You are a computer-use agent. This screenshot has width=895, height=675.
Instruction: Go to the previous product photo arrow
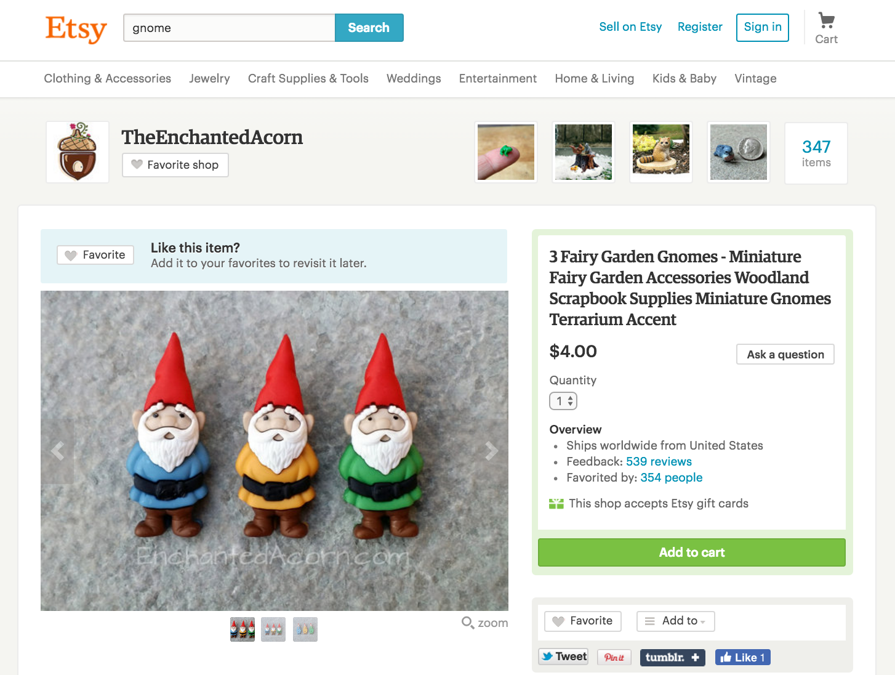coord(57,451)
